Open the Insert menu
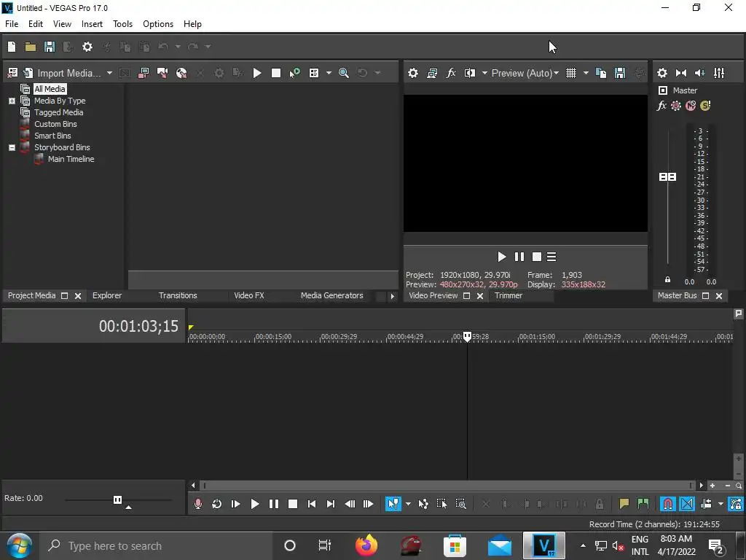The width and height of the screenshot is (746, 560). tap(92, 24)
